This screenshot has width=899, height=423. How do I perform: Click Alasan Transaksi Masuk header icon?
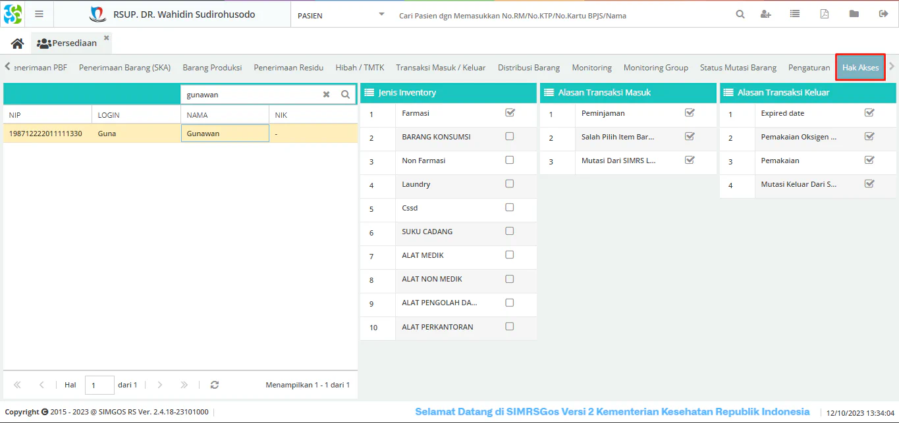[549, 93]
